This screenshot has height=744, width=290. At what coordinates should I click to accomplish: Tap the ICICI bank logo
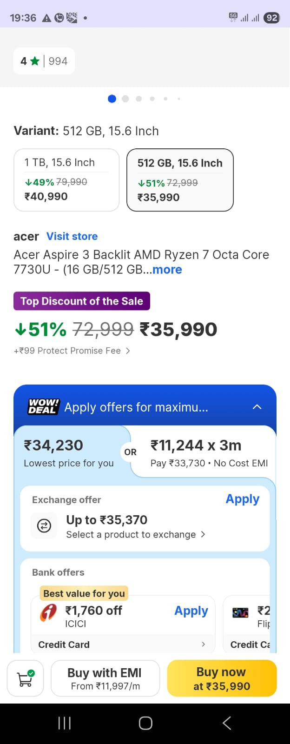(x=48, y=612)
